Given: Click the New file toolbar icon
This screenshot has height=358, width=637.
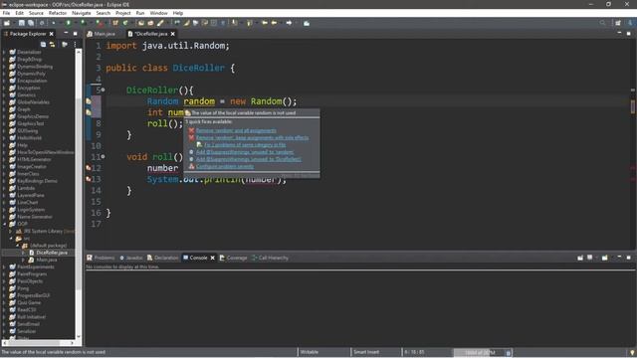Looking at the screenshot, I should tap(7, 23).
